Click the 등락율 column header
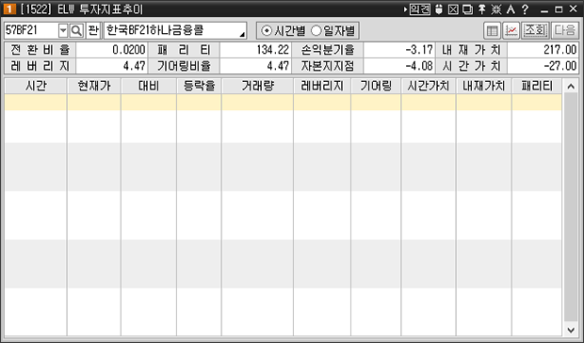The width and height of the screenshot is (584, 343). pos(199,87)
